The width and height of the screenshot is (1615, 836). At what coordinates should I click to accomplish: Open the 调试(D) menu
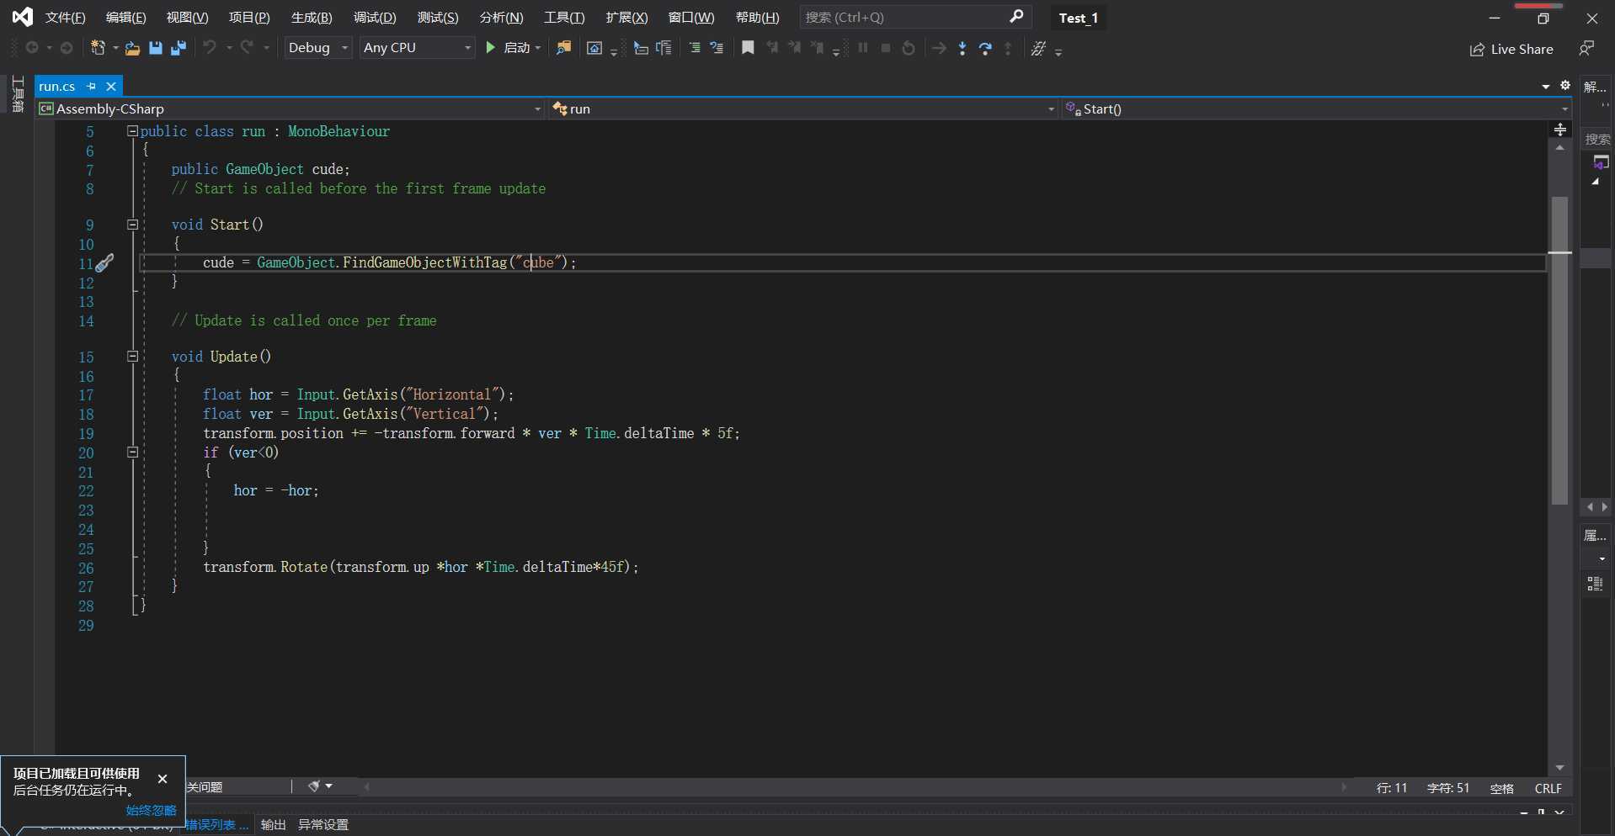(375, 17)
